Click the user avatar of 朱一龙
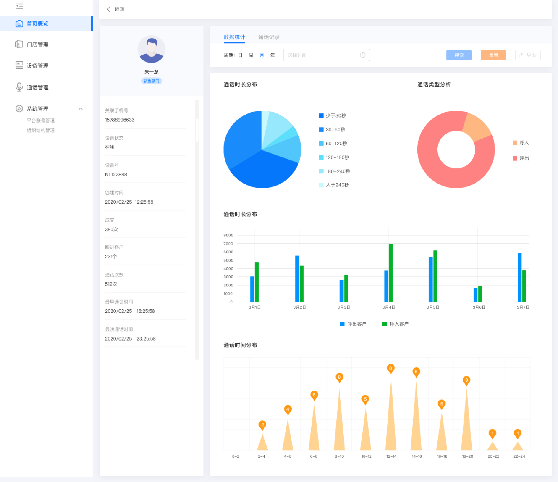This screenshot has width=558, height=482. [151, 49]
